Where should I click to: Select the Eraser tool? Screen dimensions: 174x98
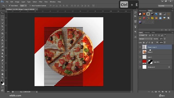point(2,47)
